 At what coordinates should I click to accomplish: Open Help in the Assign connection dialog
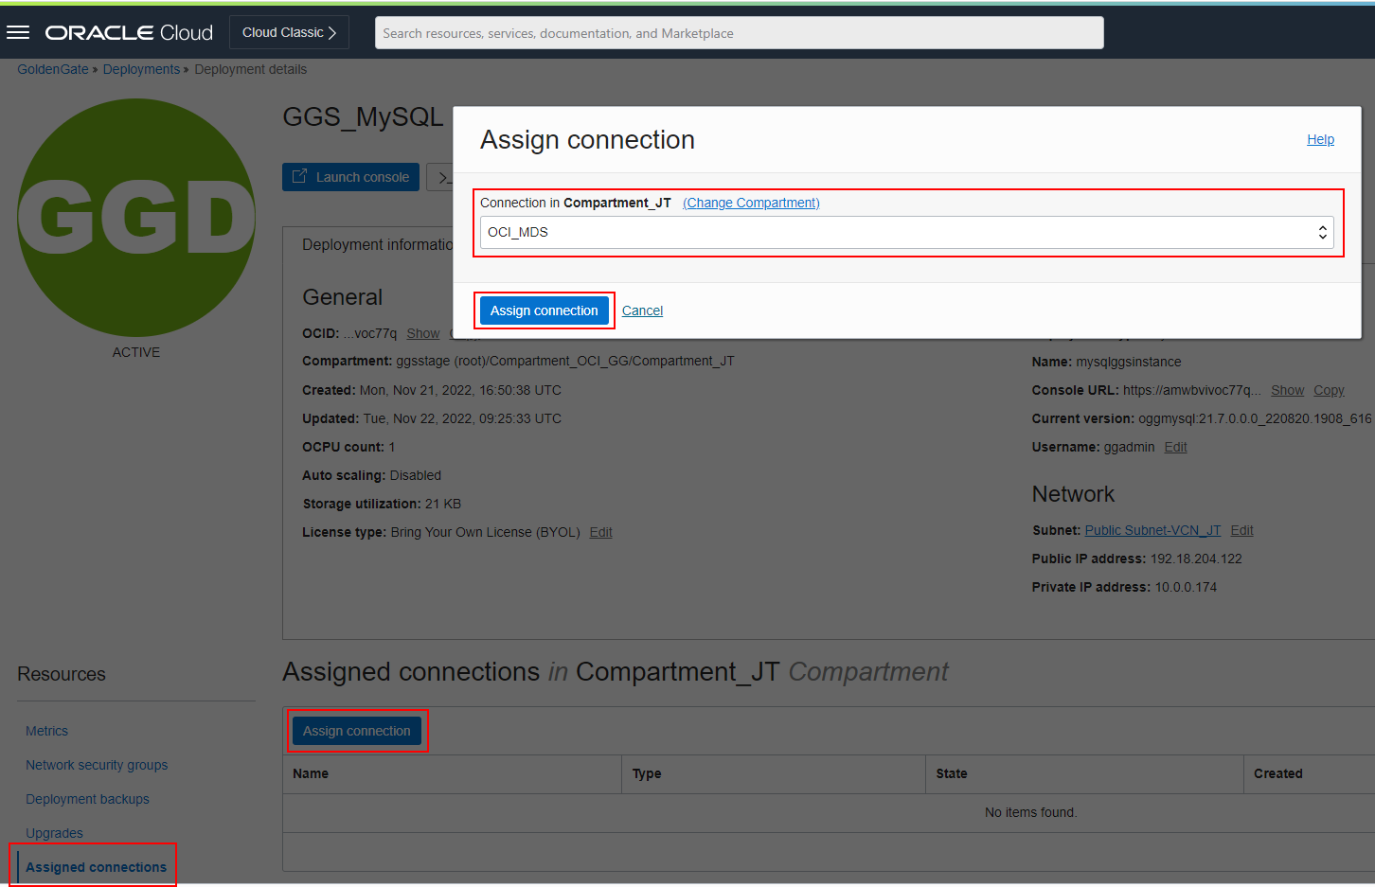(1320, 139)
